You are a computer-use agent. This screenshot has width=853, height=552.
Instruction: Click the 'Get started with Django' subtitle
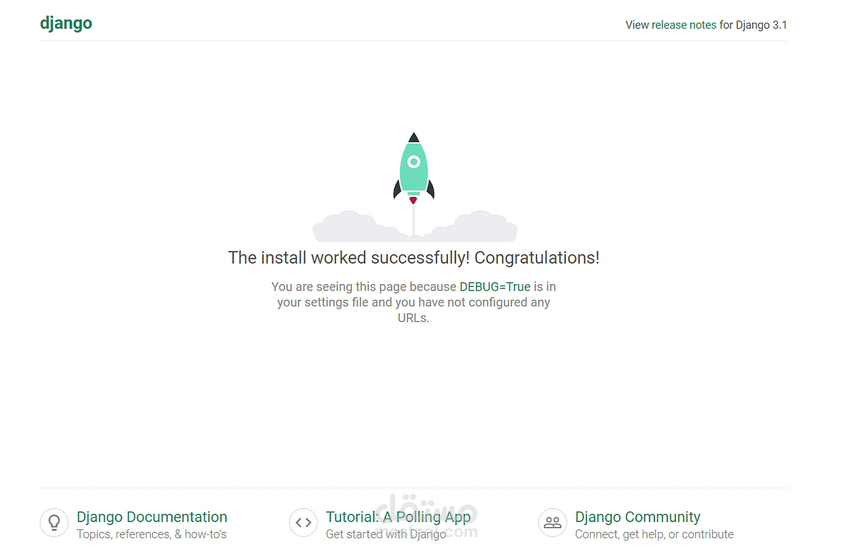386,534
